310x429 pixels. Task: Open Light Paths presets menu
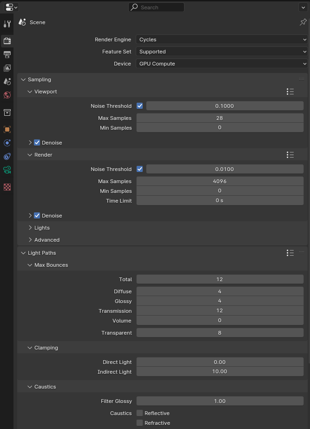click(290, 253)
